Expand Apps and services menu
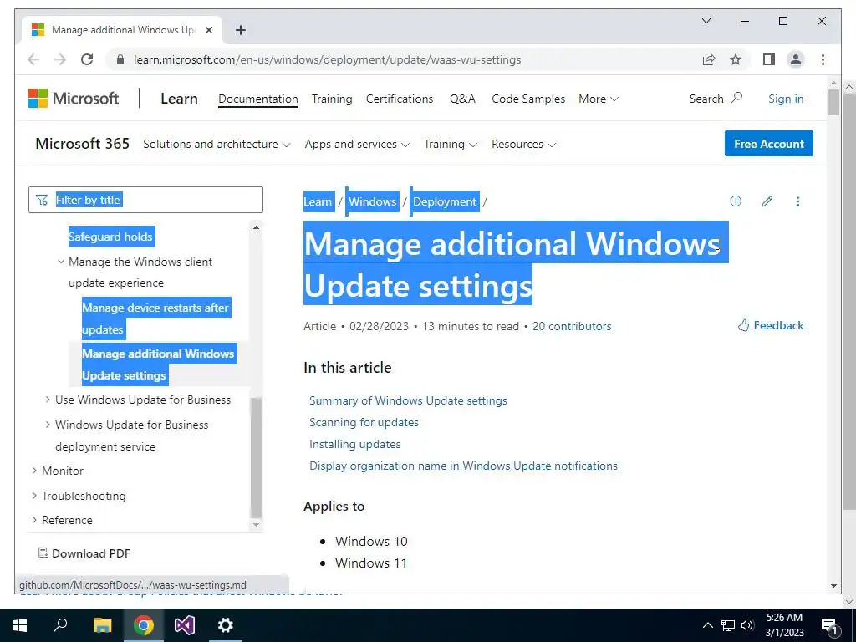 pyautogui.click(x=357, y=144)
